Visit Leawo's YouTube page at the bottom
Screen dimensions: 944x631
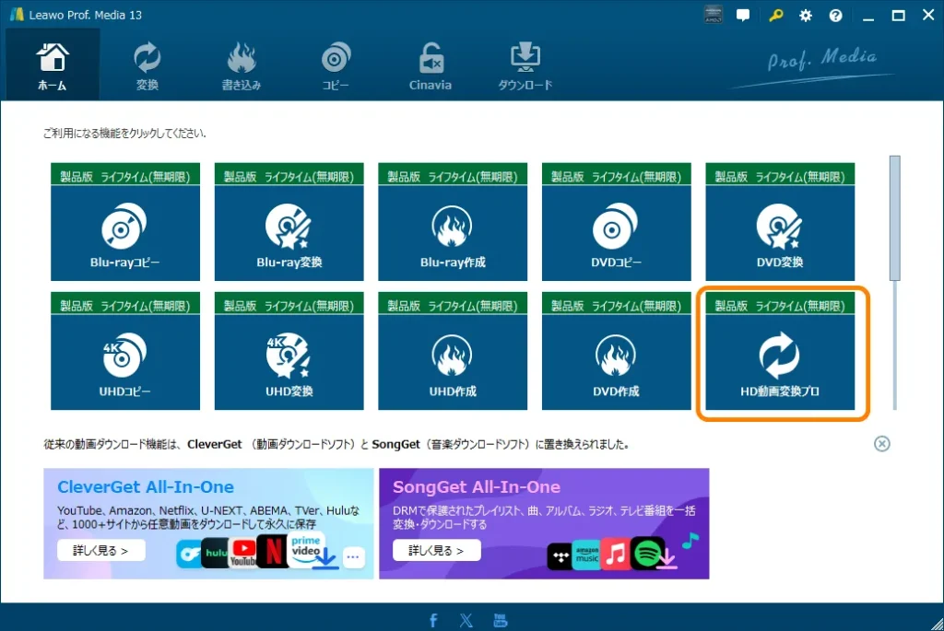(x=500, y=619)
